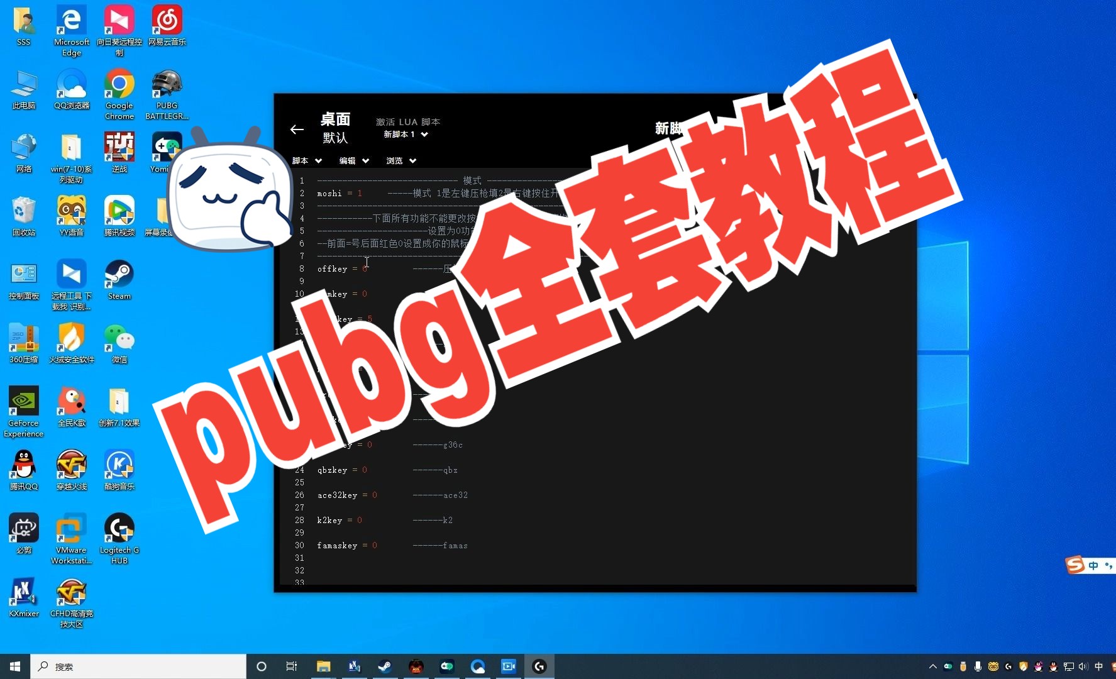Open 腾讯视频 desktop shortcut
Screen dimensions: 1116x679
(119, 217)
